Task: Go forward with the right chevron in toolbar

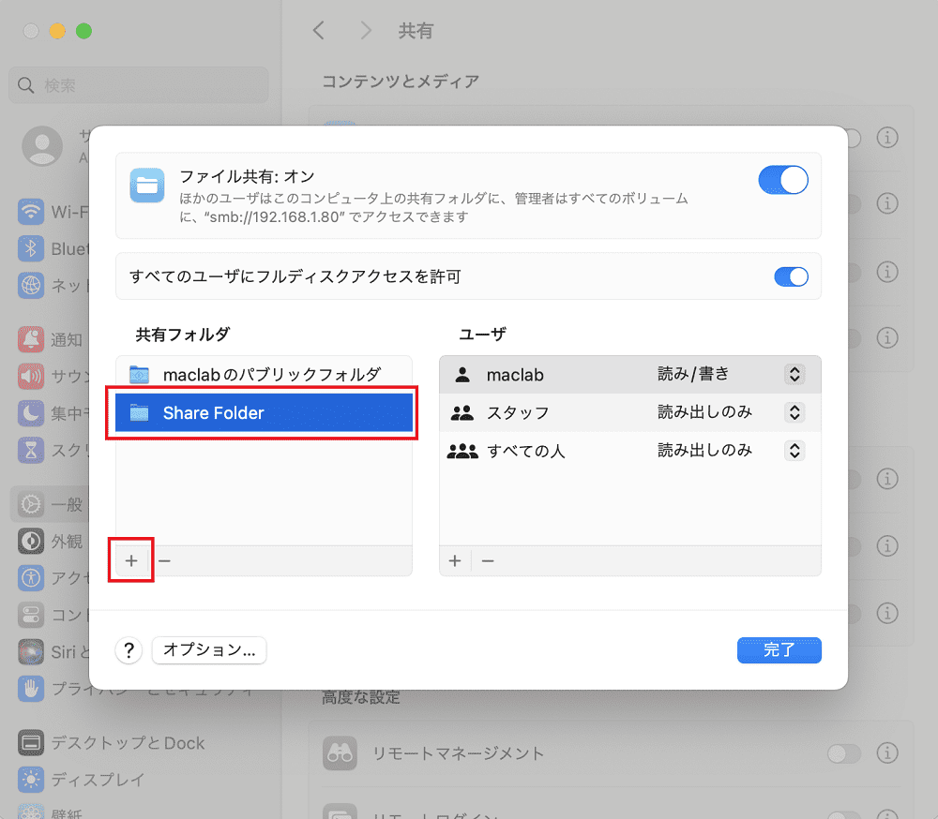Action: (366, 30)
